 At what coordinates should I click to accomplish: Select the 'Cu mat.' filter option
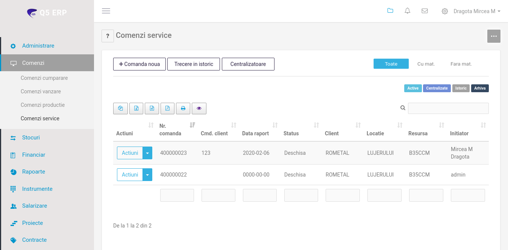[x=426, y=64]
